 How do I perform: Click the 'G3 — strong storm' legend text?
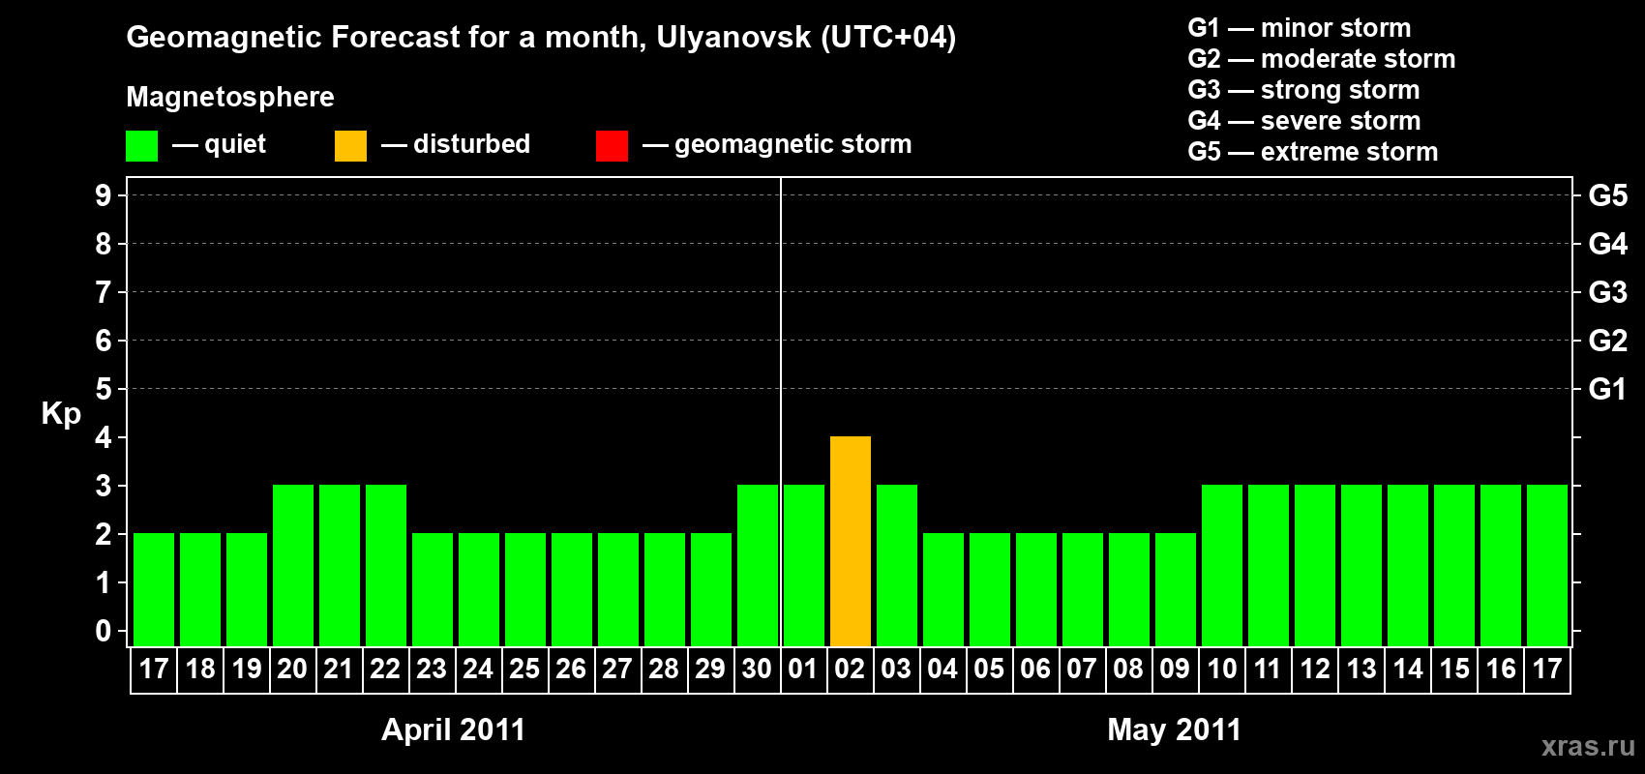[1303, 90]
